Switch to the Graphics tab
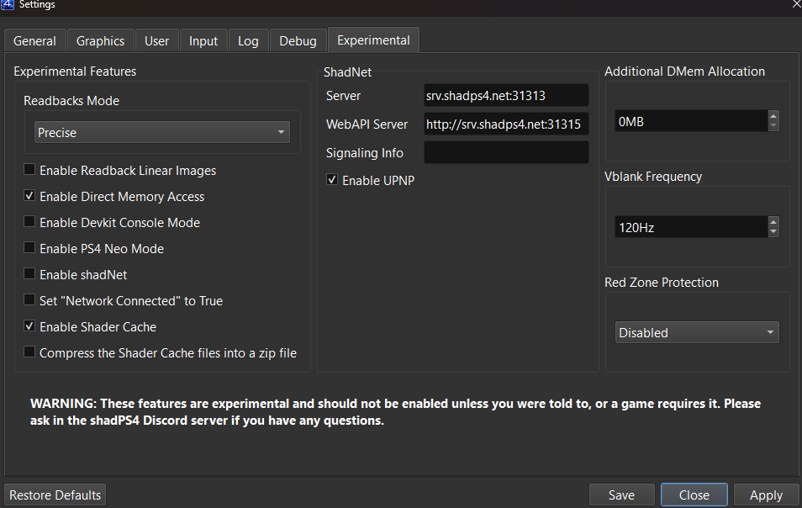The image size is (802, 508). coord(100,41)
